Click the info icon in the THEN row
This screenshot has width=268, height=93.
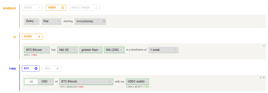(260, 77)
